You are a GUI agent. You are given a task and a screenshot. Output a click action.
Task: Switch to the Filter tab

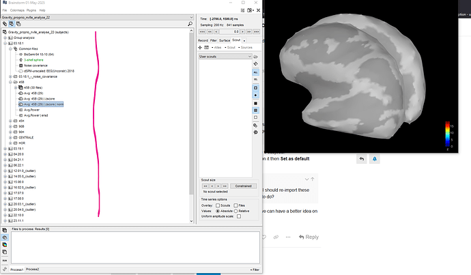point(214,40)
